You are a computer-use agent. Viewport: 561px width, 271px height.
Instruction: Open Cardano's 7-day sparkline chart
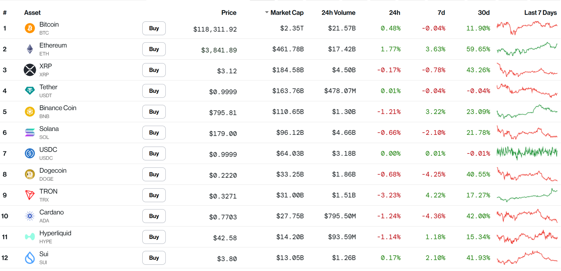pyautogui.click(x=527, y=216)
